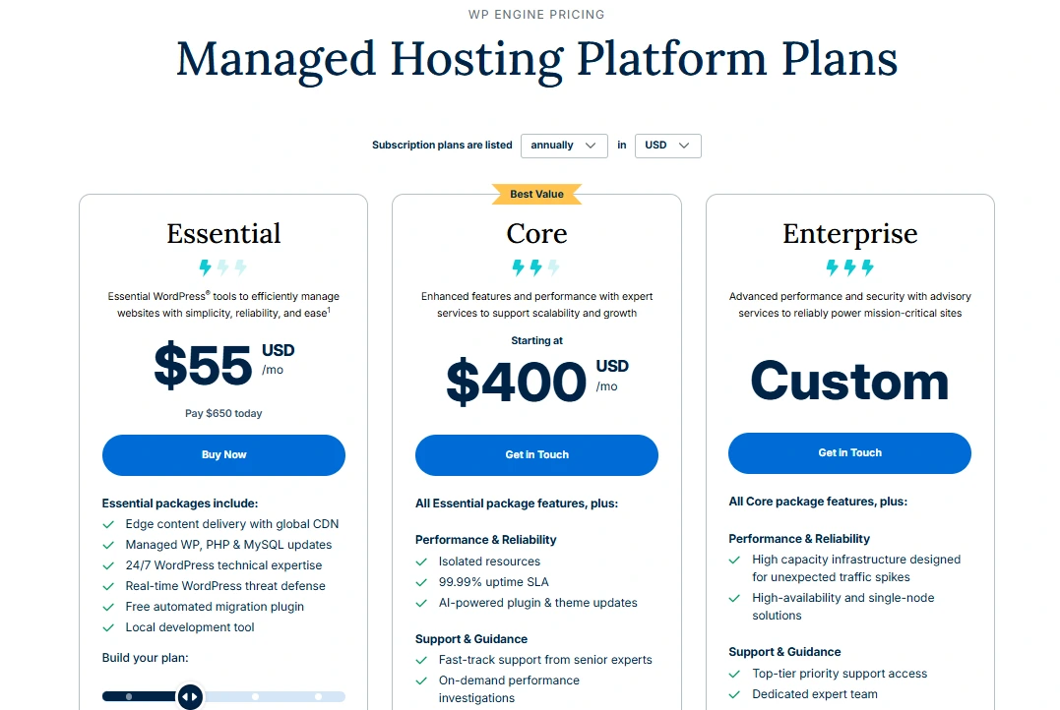This screenshot has height=710, width=1060.
Task: Click the Best Value badge above Core
Action: coord(536,194)
